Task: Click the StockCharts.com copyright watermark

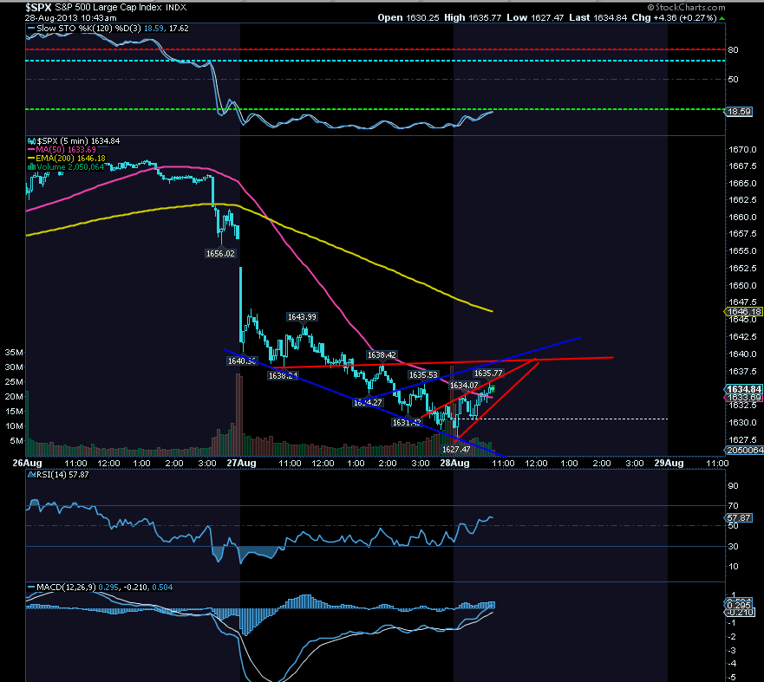Action: [686, 7]
